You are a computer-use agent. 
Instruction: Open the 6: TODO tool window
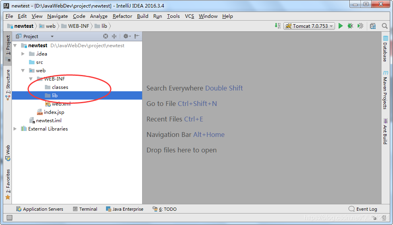tap(164, 209)
